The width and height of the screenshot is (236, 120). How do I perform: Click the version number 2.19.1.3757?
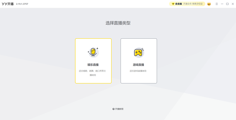[22, 4]
